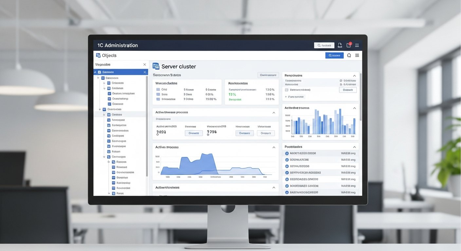Click the color swatch next to 'Crid'
The height and width of the screenshot is (251, 461).
pyautogui.click(x=158, y=90)
